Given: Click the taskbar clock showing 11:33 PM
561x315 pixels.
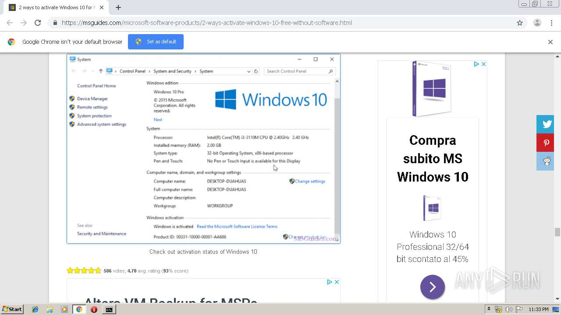Looking at the screenshot, I should coord(539,309).
